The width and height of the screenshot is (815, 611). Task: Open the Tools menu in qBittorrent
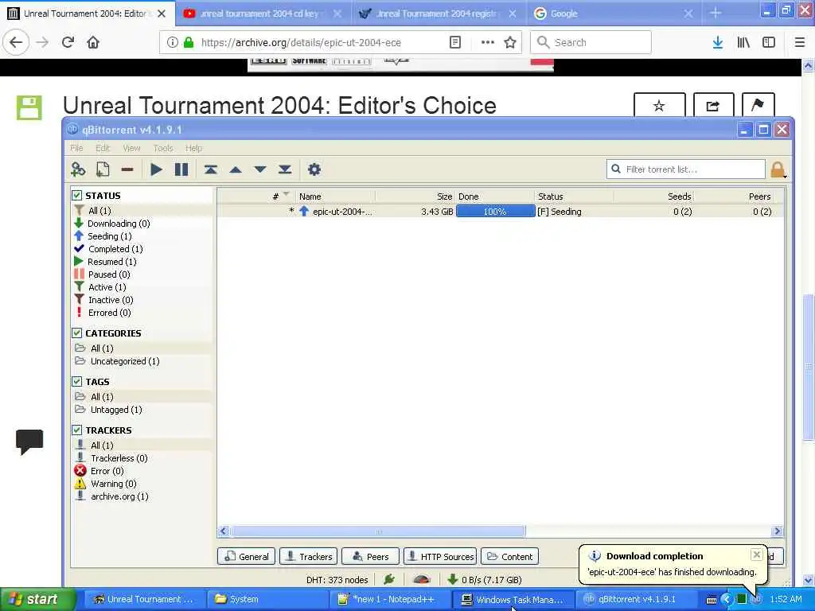point(162,148)
